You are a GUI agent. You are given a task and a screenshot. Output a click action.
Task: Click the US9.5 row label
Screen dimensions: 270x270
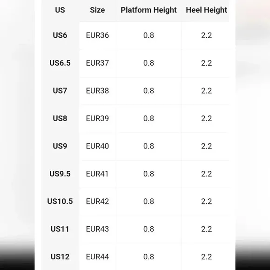60,174
